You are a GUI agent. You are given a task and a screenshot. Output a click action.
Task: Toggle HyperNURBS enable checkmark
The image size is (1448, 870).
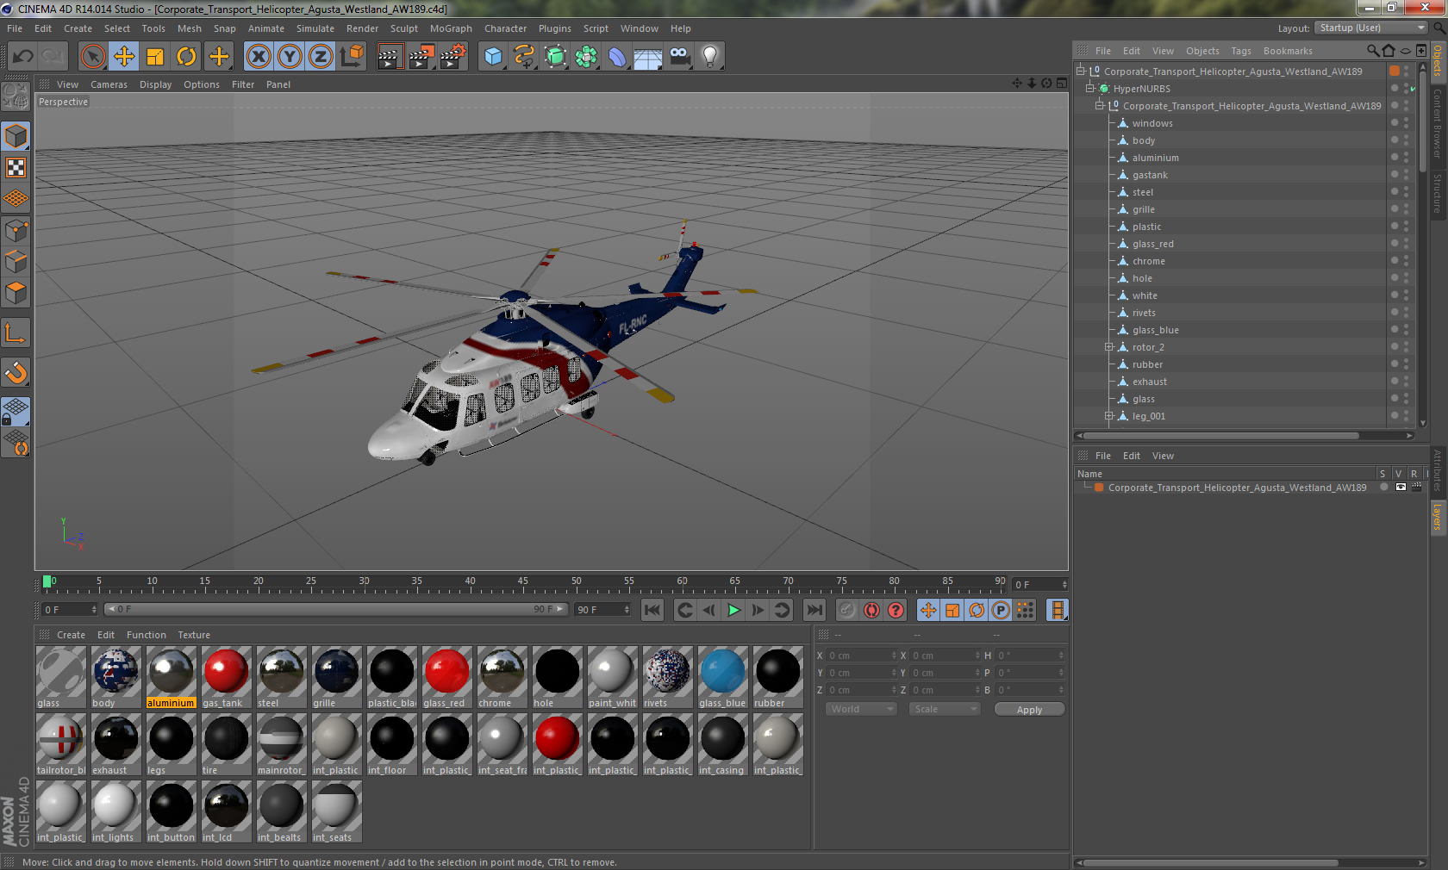coord(1413,89)
